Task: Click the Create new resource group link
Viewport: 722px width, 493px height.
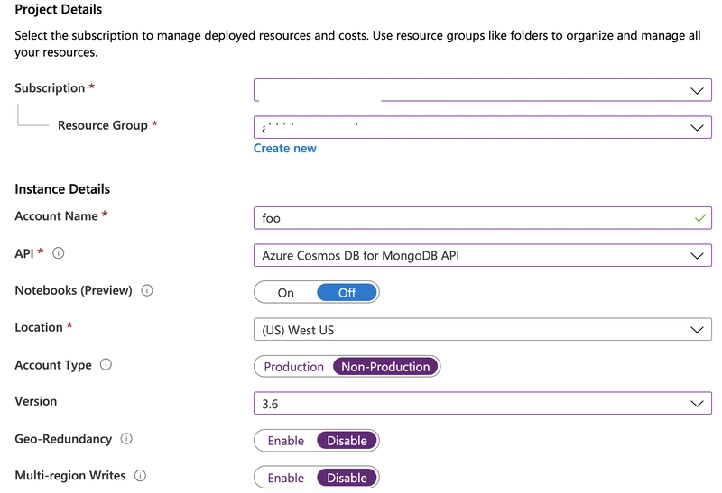Action: coord(285,148)
